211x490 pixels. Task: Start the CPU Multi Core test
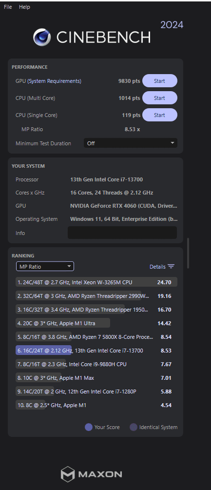[160, 98]
